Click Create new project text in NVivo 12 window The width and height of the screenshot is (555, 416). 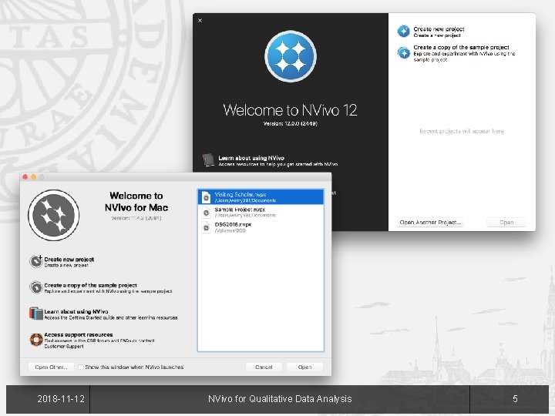point(439,29)
